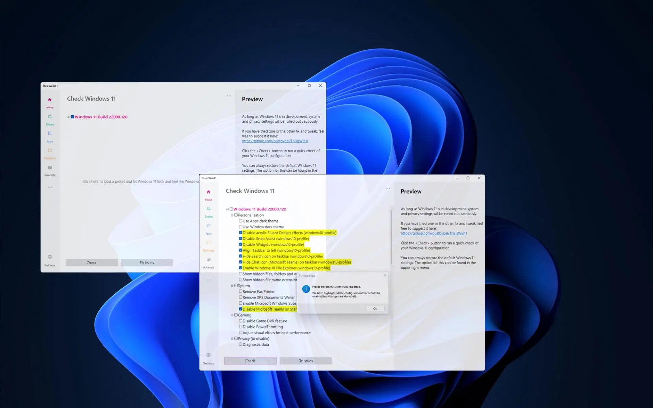Image resolution: width=653 pixels, height=408 pixels.
Task: Go to System in the front window sidebar
Action: coord(208,212)
